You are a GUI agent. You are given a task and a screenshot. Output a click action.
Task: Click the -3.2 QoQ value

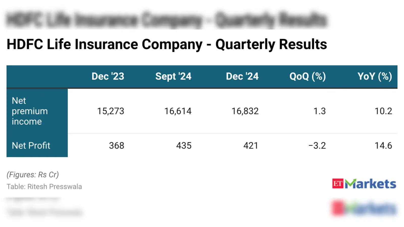[317, 145]
